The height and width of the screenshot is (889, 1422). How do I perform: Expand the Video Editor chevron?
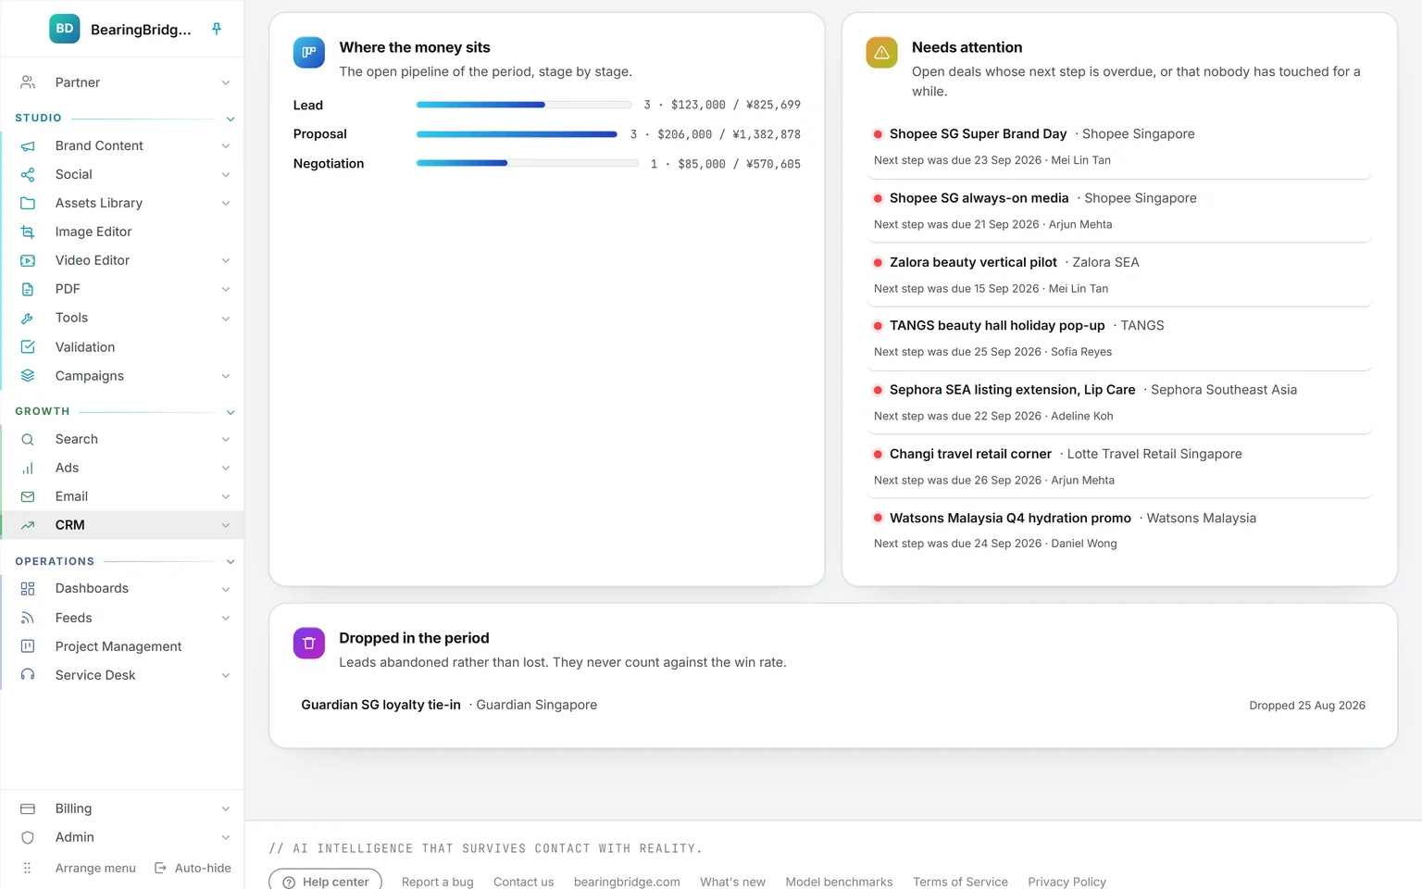tap(226, 260)
